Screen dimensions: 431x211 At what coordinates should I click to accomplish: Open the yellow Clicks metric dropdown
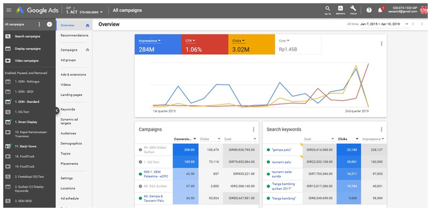click(x=238, y=41)
